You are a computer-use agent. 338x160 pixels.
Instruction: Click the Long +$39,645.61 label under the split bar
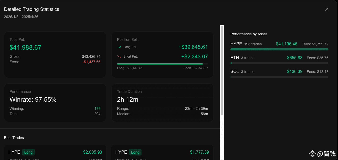click(x=130, y=68)
